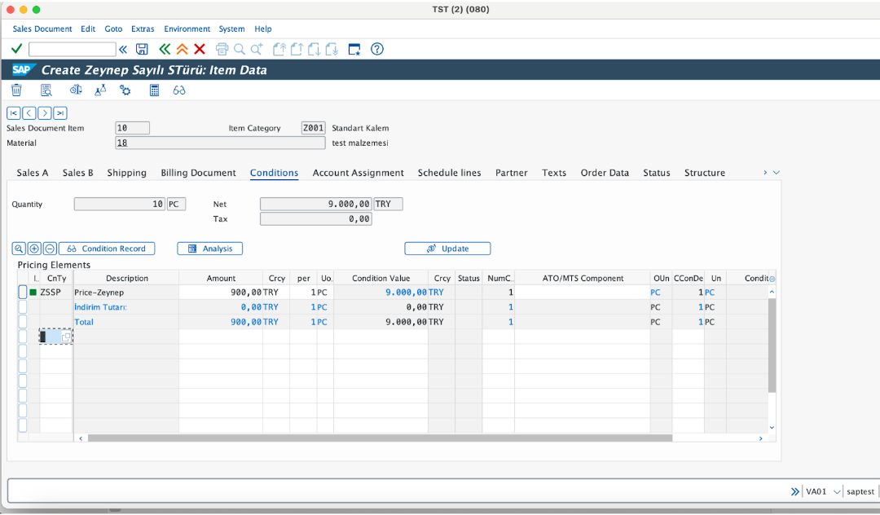The image size is (880, 515).
Task: Click the insert row plus icon
Action: pyautogui.click(x=34, y=249)
